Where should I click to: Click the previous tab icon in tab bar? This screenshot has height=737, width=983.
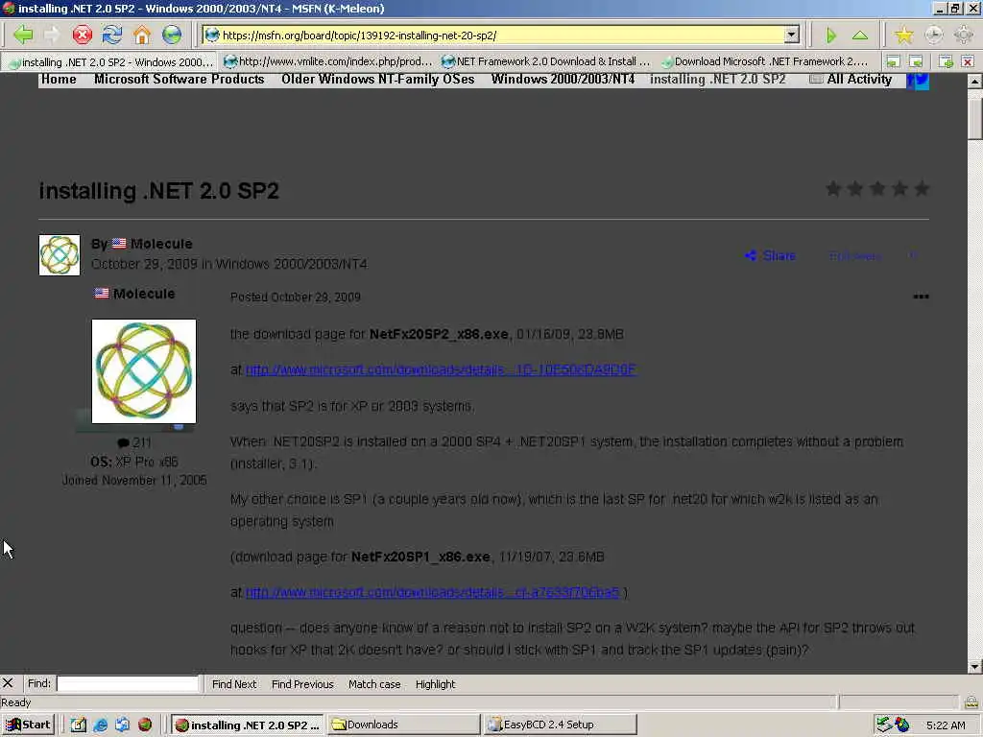[x=893, y=61]
